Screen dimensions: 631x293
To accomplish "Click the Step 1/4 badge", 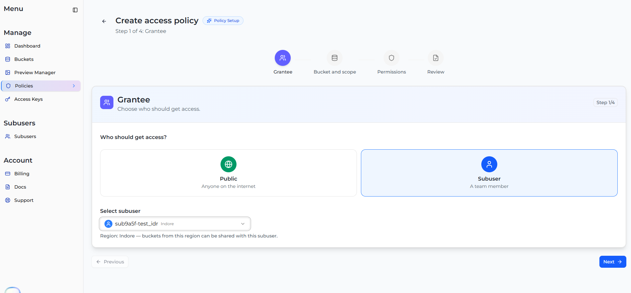I will tap(605, 102).
